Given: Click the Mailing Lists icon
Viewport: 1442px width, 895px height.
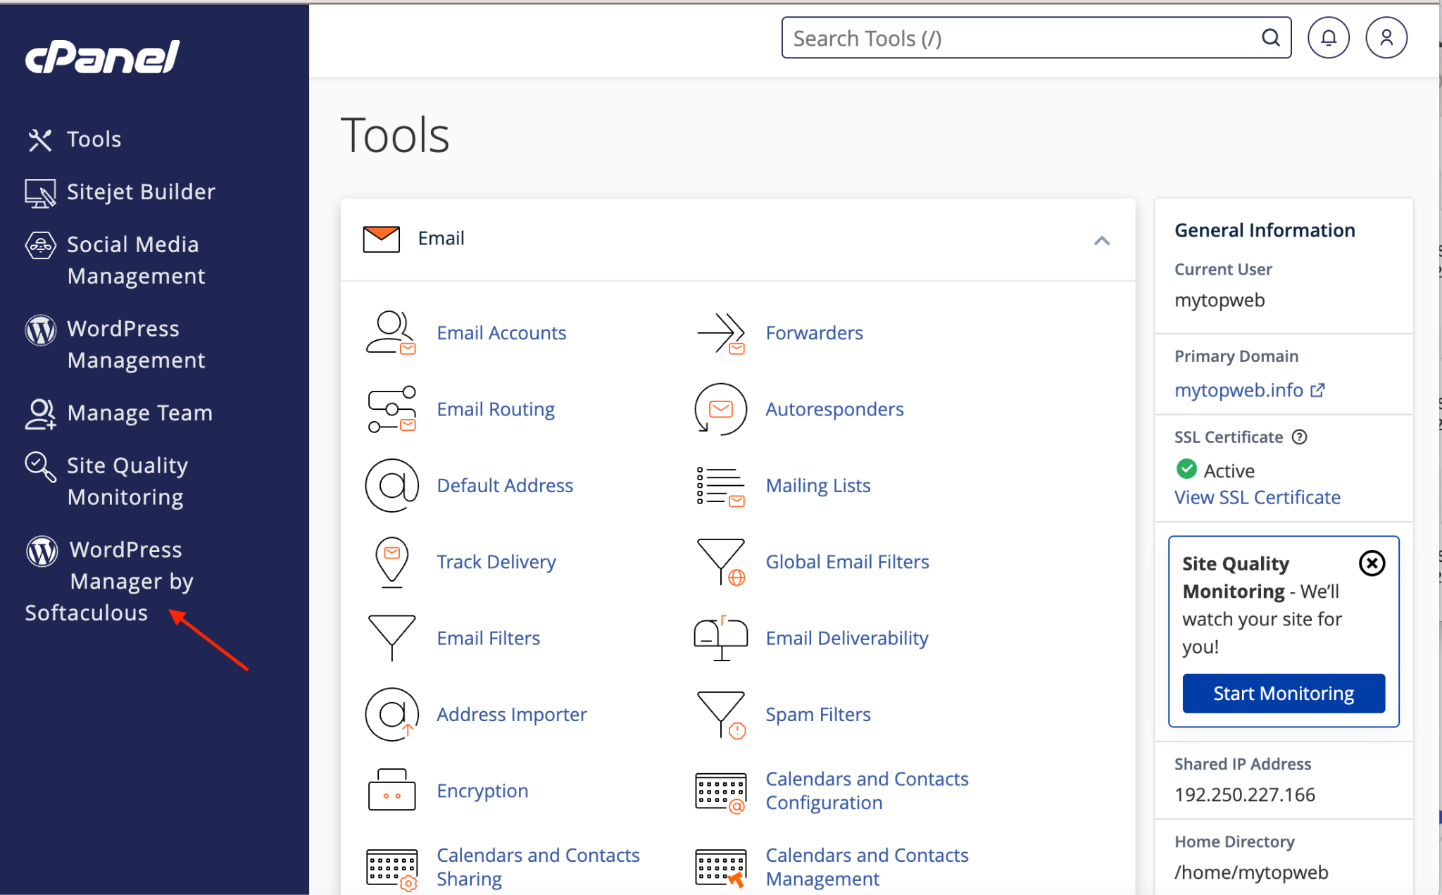Looking at the screenshot, I should click(x=720, y=486).
